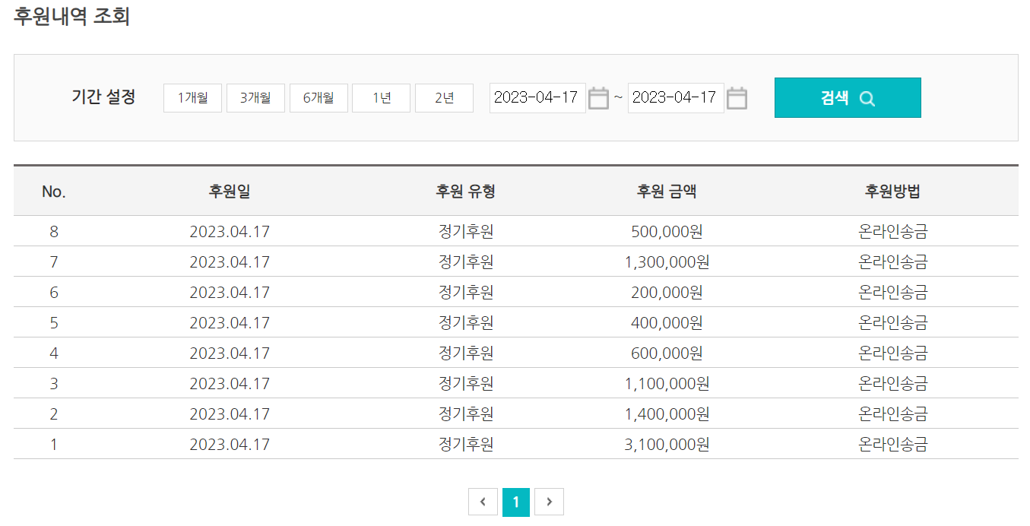Select the 1개월 period button
The height and width of the screenshot is (526, 1030).
point(192,98)
